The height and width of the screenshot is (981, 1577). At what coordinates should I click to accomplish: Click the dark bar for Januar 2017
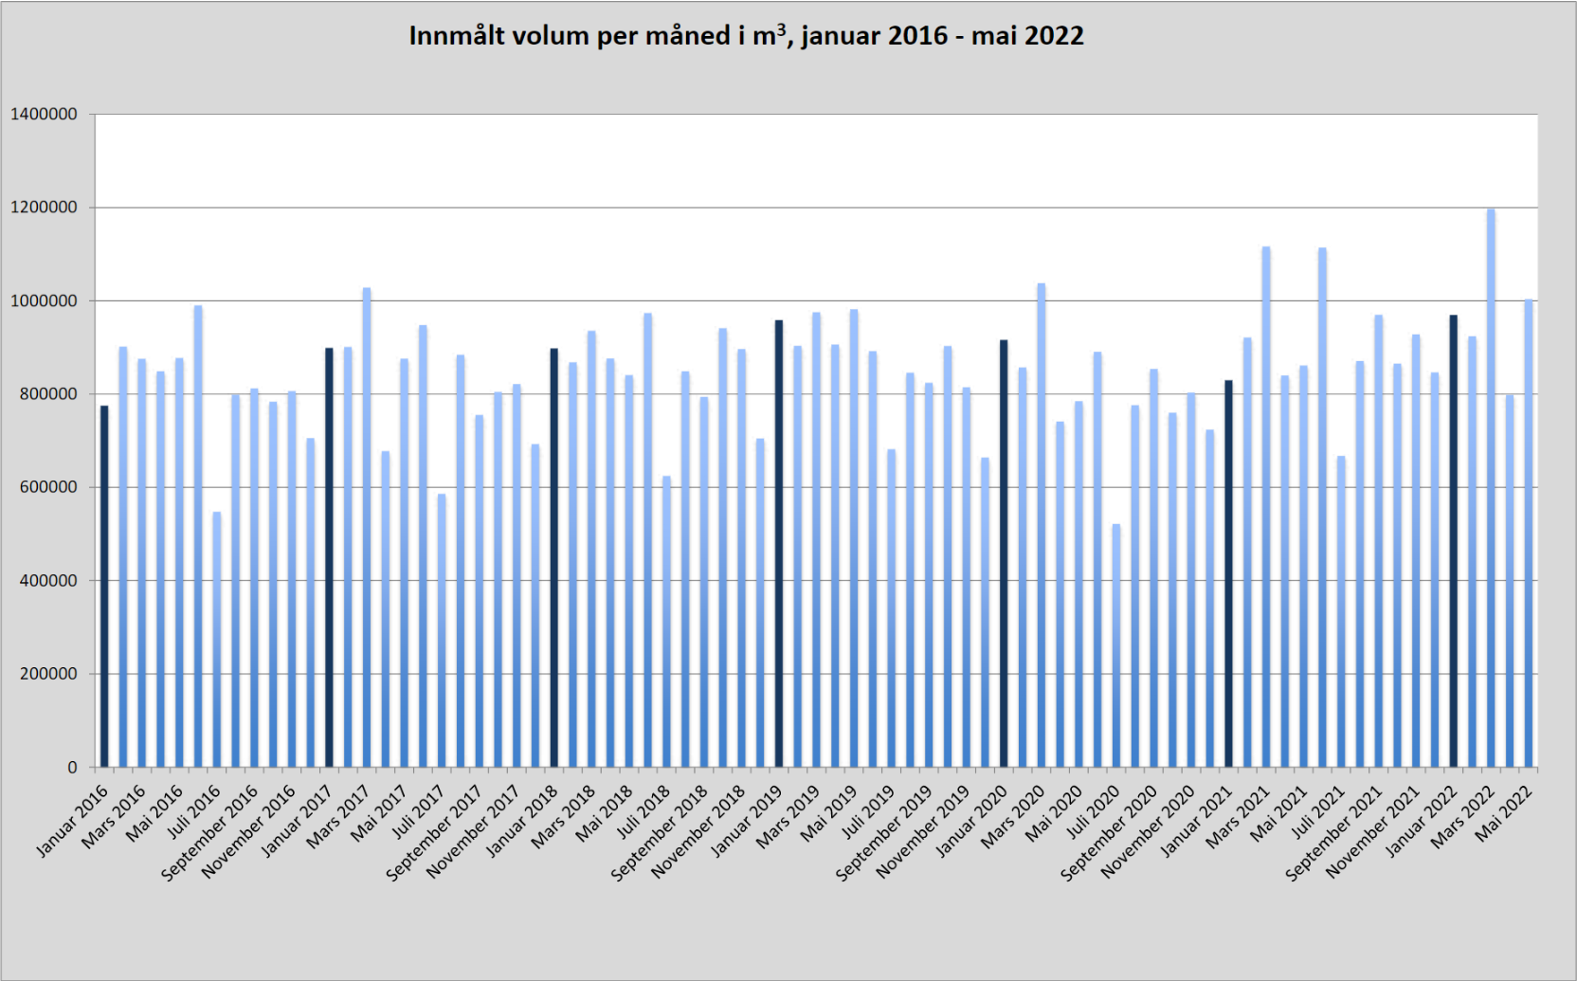tap(329, 557)
